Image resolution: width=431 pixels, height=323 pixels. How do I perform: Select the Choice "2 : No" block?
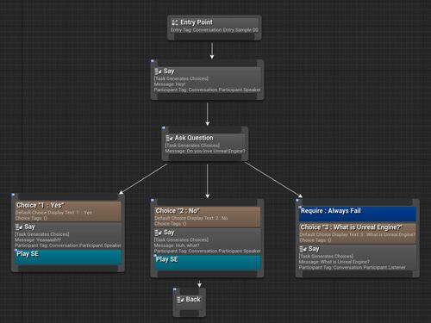[x=207, y=217]
